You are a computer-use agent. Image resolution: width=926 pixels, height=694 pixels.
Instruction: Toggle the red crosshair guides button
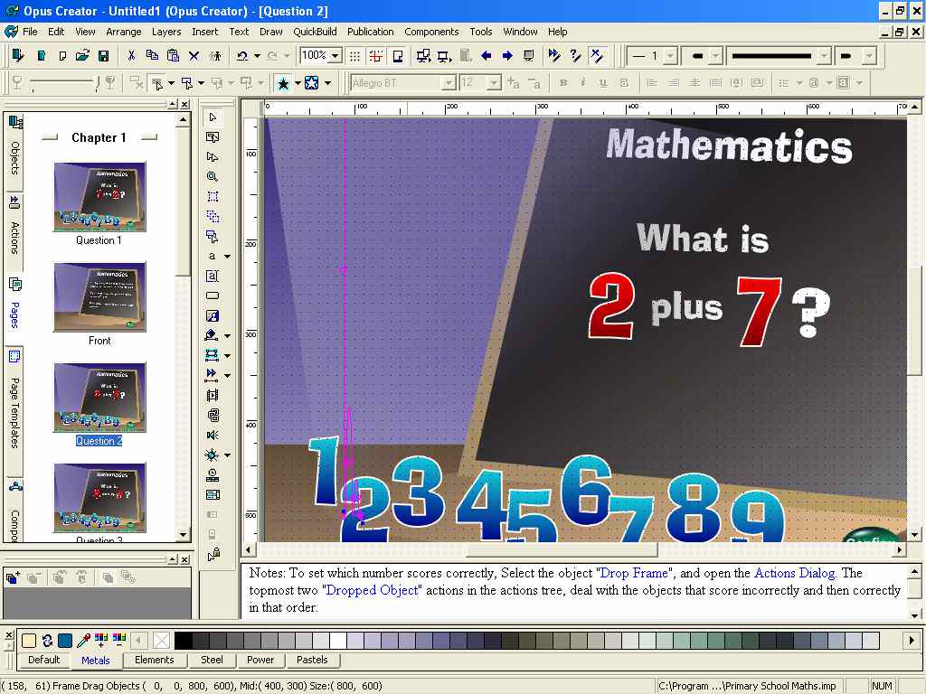(375, 56)
